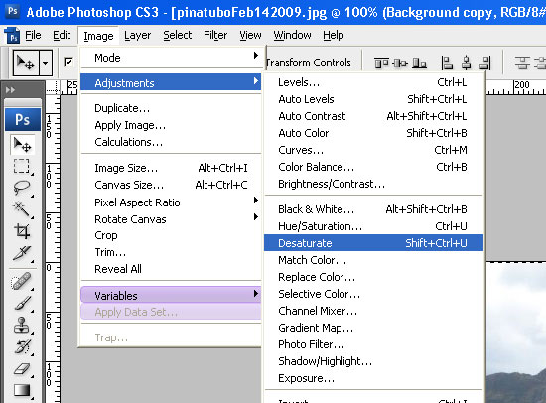546x403 pixels.
Task: Select the Healing Brush tool
Action: pyautogui.click(x=22, y=282)
